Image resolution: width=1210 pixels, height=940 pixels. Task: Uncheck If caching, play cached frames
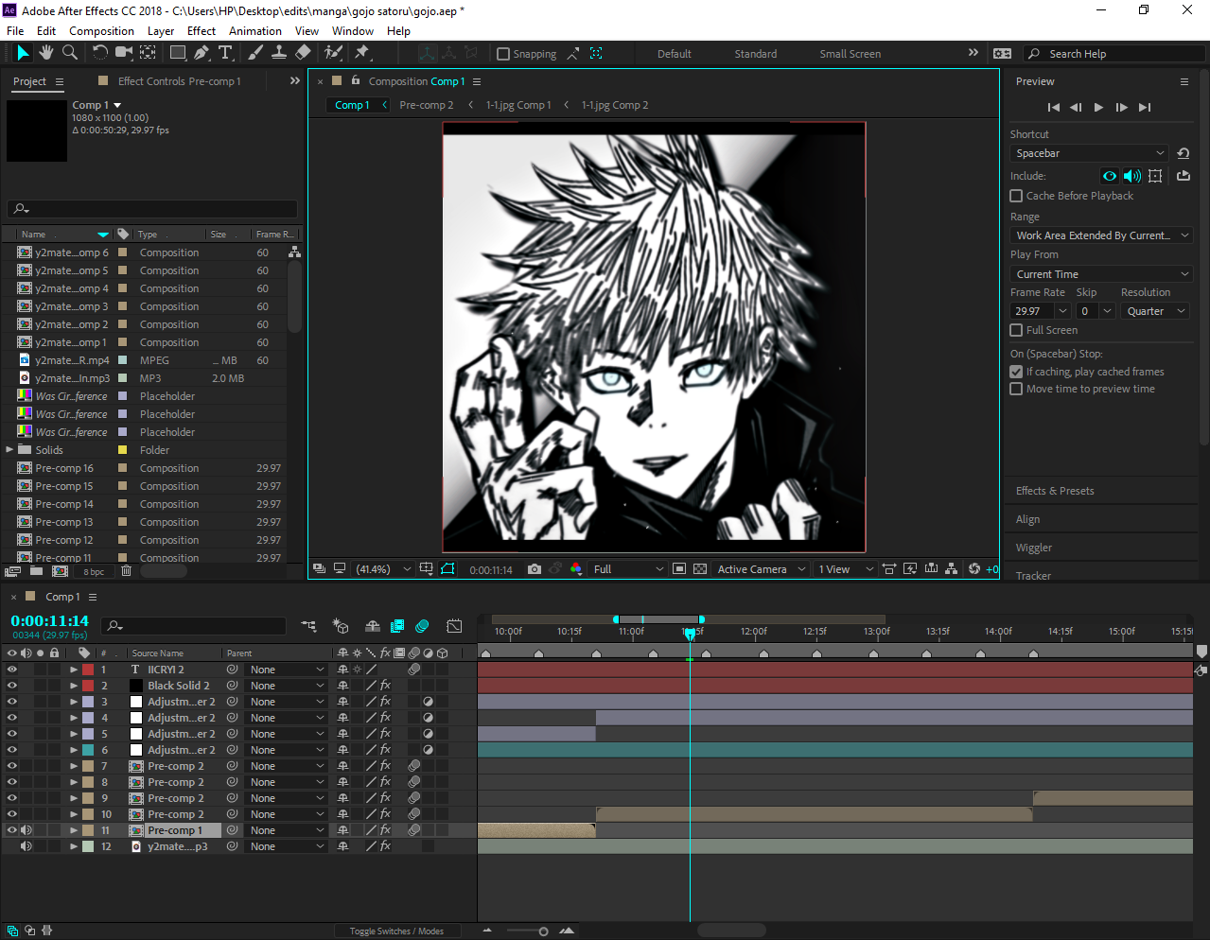[x=1016, y=372]
